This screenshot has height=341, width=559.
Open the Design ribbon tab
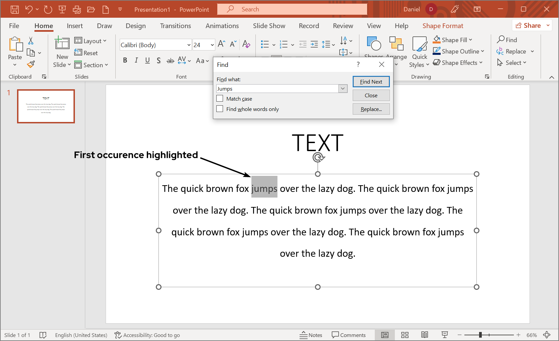tap(135, 26)
